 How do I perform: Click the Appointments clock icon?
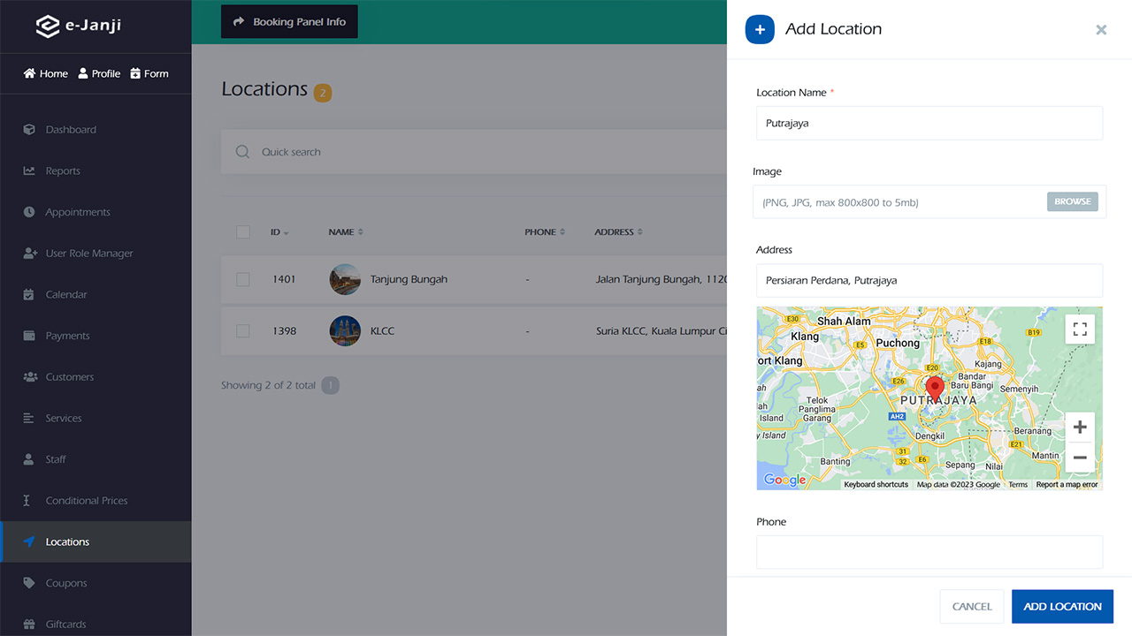29,212
